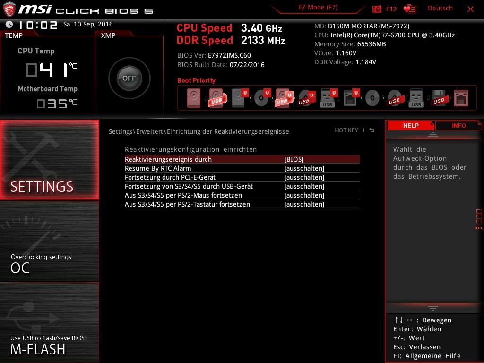Click the lower handle of the help panel
484x363 pixels.
pyautogui.click(x=433, y=308)
